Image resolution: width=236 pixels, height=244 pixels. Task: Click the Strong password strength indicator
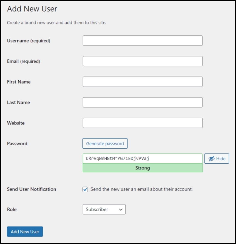click(x=143, y=168)
